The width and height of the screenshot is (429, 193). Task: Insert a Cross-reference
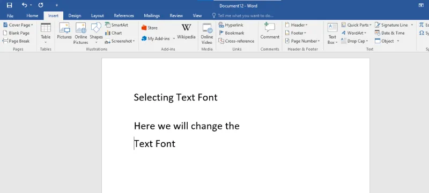(x=236, y=41)
